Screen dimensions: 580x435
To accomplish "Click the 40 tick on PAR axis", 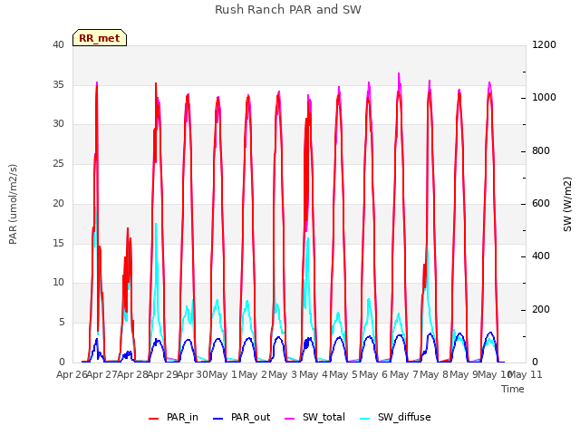I will point(58,44).
